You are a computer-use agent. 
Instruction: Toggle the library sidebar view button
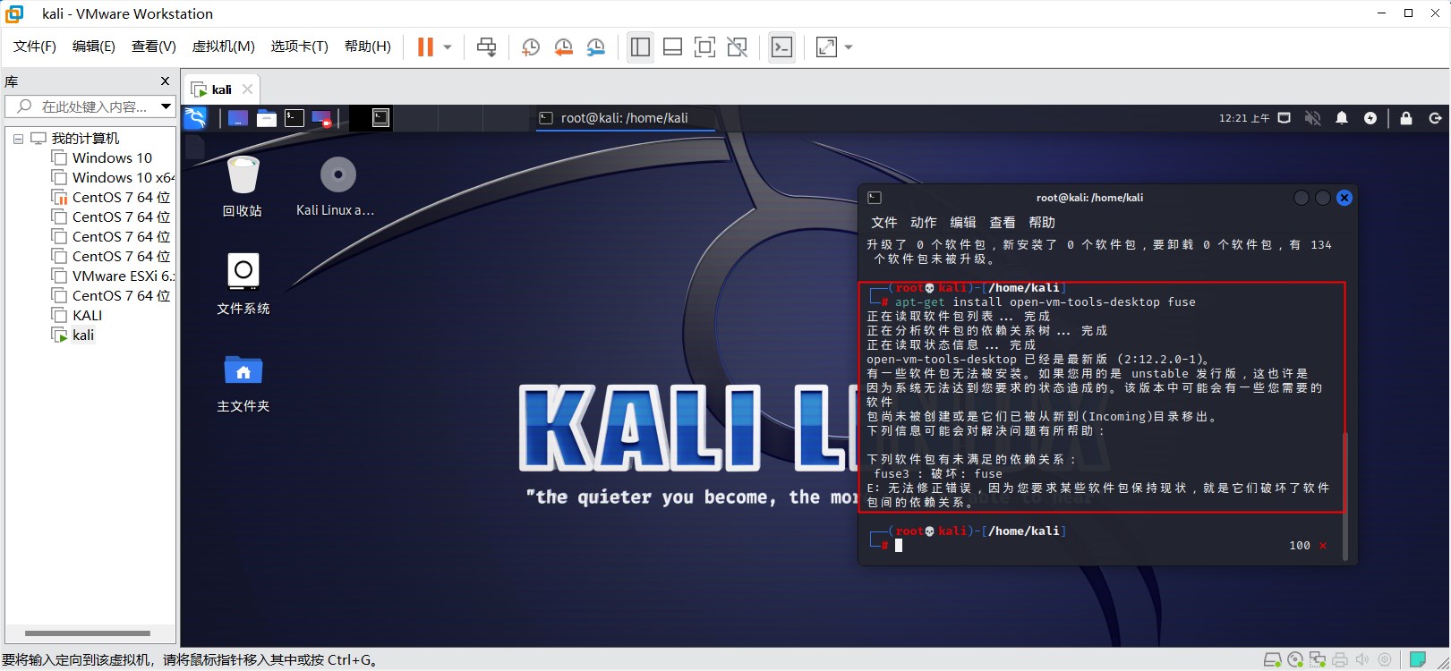[640, 47]
